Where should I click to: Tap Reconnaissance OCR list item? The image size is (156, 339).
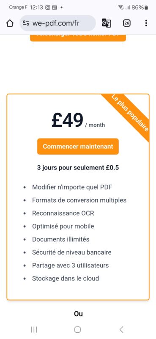pyautogui.click(x=63, y=213)
